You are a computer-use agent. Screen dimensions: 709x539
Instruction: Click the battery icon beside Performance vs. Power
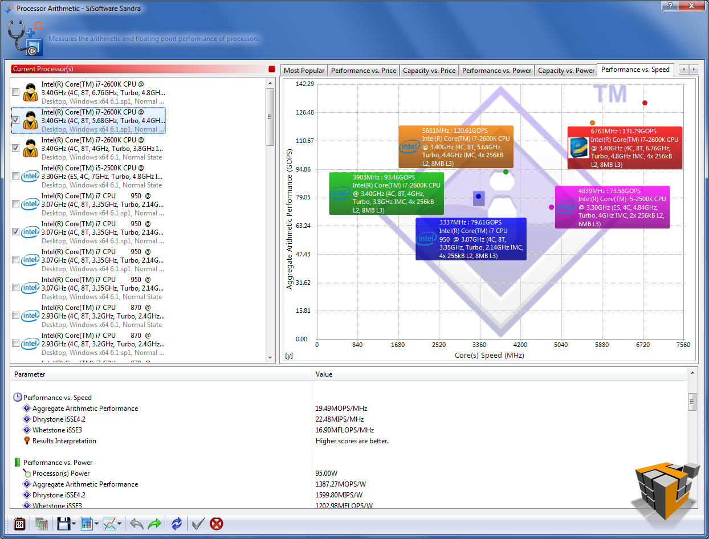[x=17, y=462]
